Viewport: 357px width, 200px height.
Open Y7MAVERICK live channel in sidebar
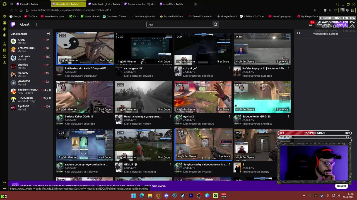pos(31,49)
